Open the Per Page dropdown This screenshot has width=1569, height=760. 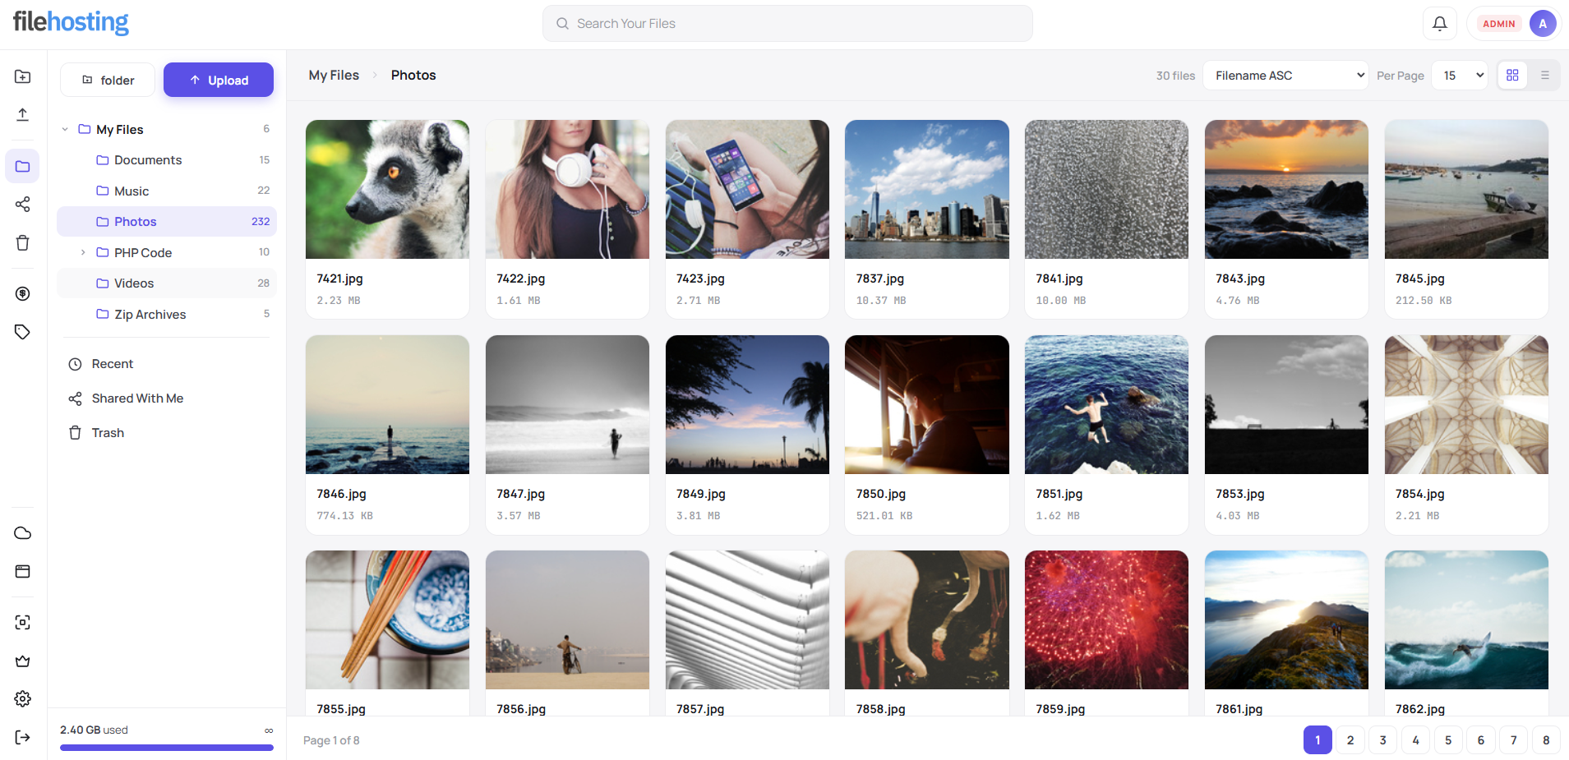1460,76
